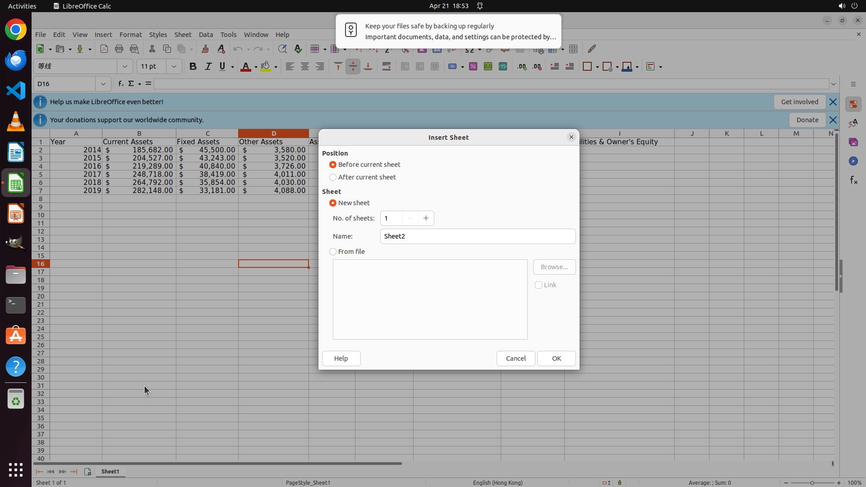
Task: Click Cancel in Insert Sheet dialog
Action: pyautogui.click(x=516, y=358)
